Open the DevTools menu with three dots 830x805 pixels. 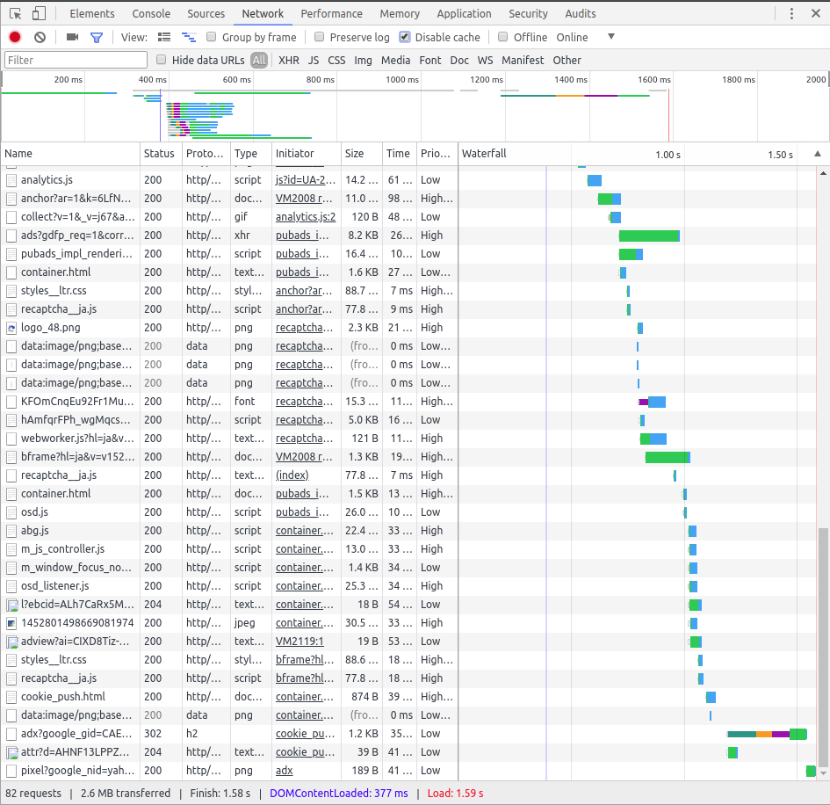pyautogui.click(x=793, y=13)
